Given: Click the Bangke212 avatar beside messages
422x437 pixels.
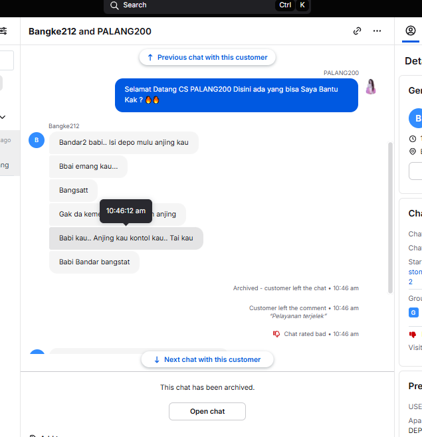Looking at the screenshot, I should [37, 140].
